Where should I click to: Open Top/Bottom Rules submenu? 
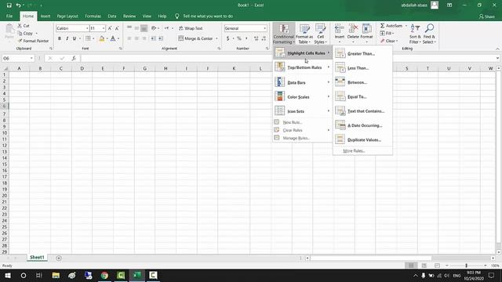(x=302, y=67)
